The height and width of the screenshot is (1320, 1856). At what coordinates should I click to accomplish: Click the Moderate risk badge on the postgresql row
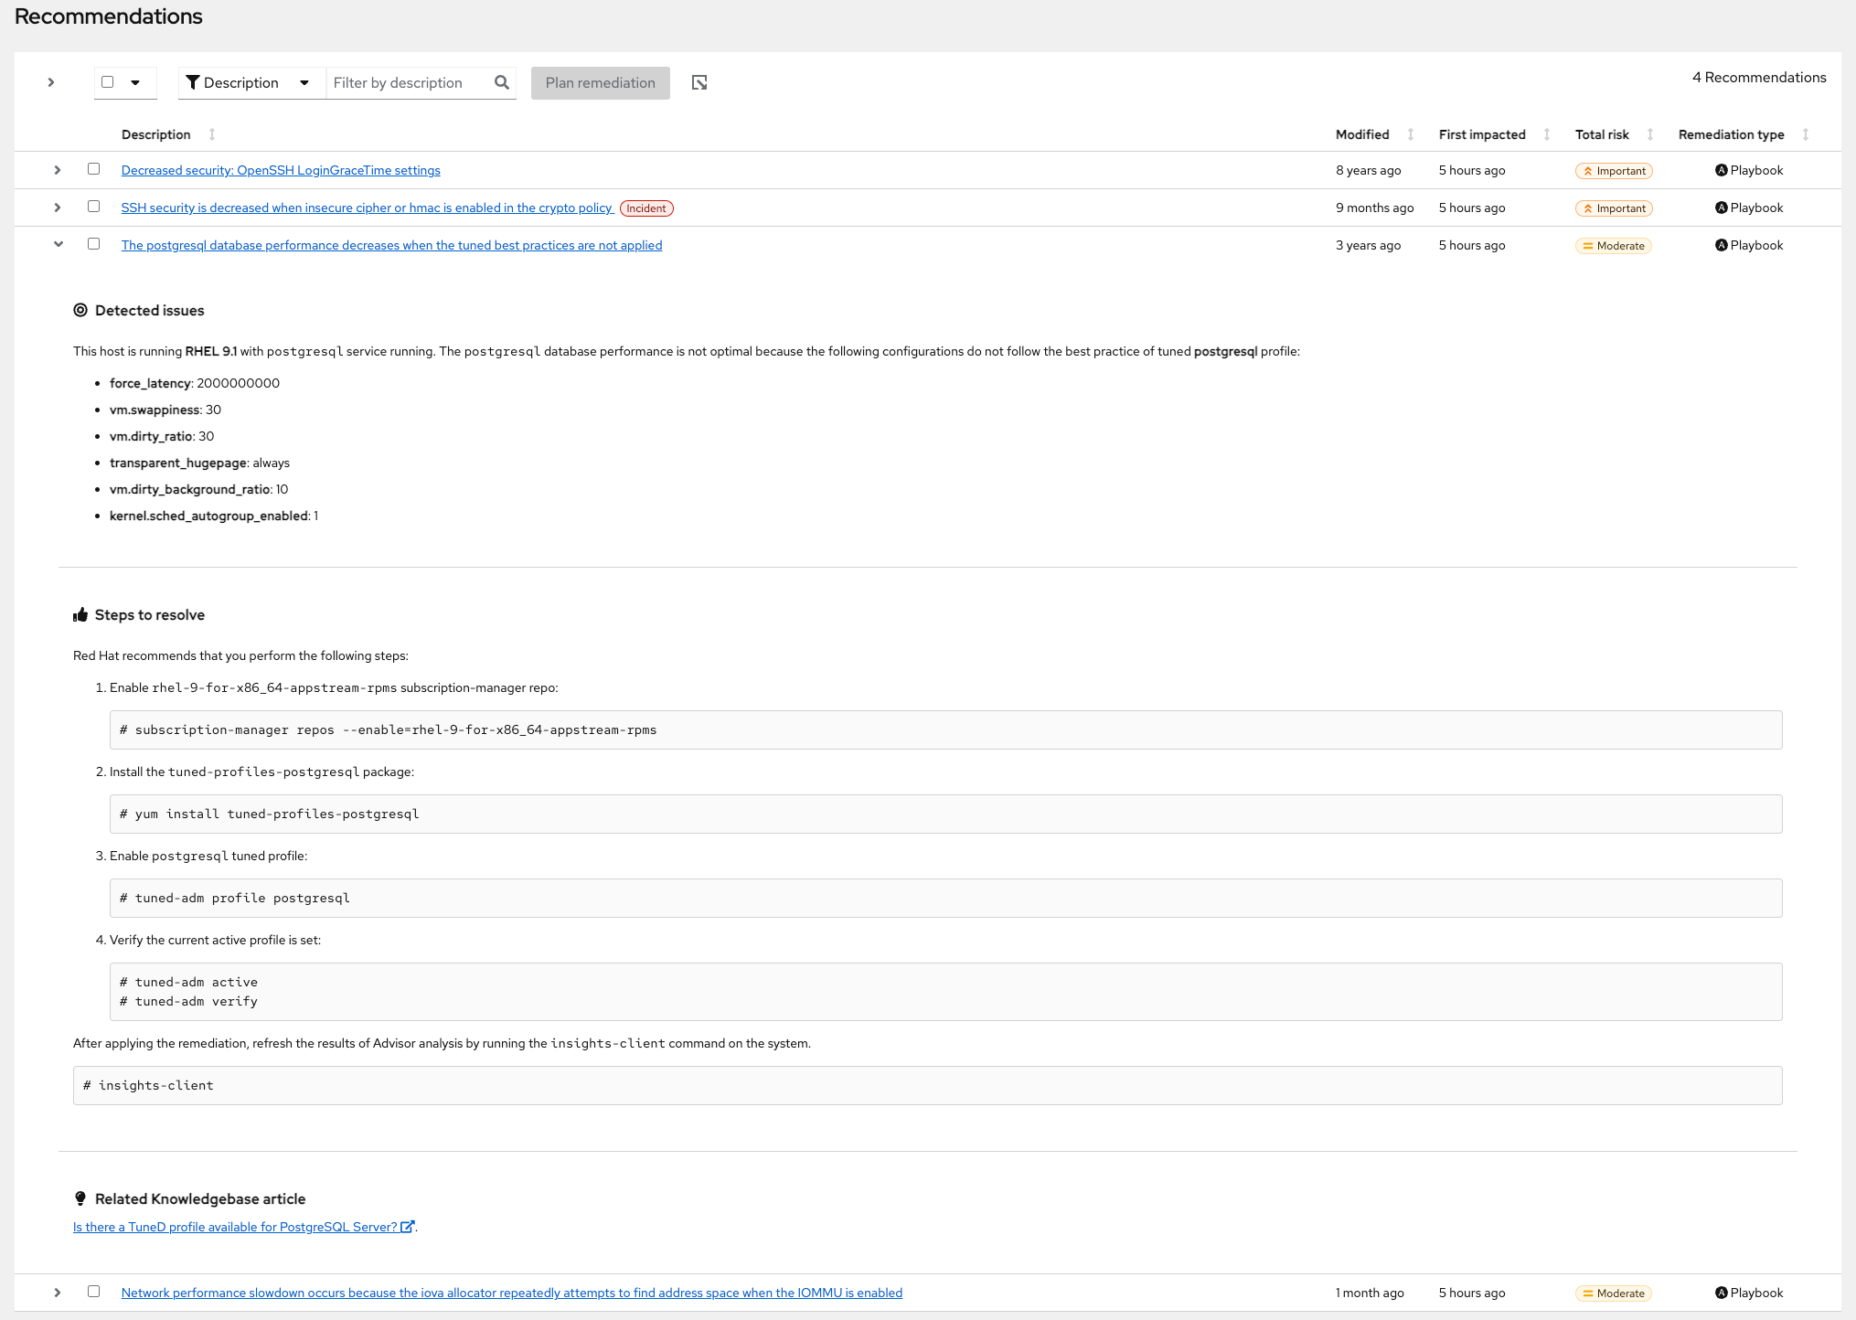click(1613, 245)
